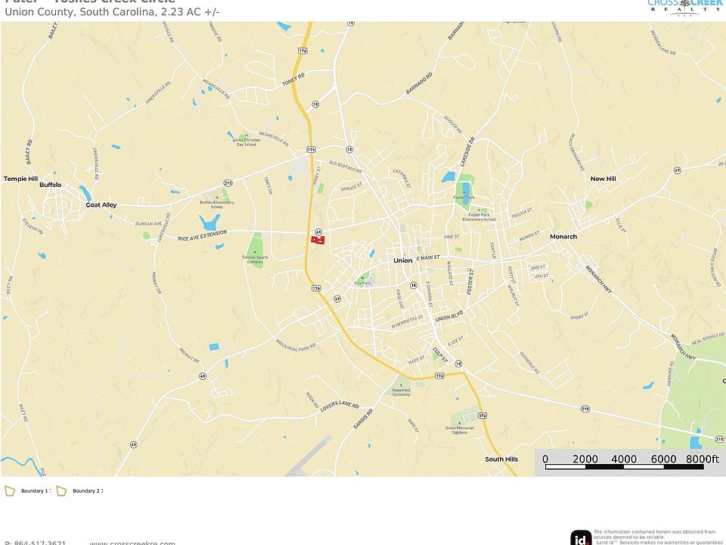
Task: Click the South Hills place label
Action: click(501, 459)
